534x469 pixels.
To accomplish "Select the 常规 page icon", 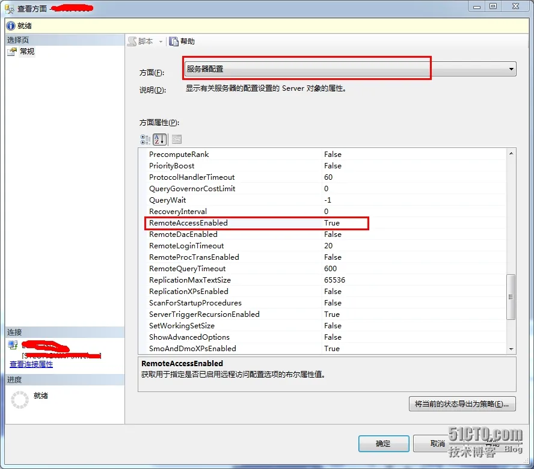I will pos(12,52).
